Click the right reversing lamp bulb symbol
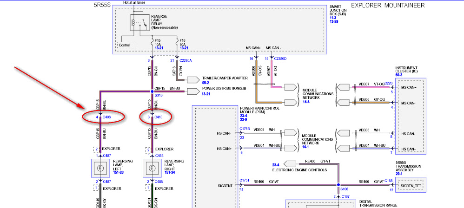464x208 pixels. (152, 168)
